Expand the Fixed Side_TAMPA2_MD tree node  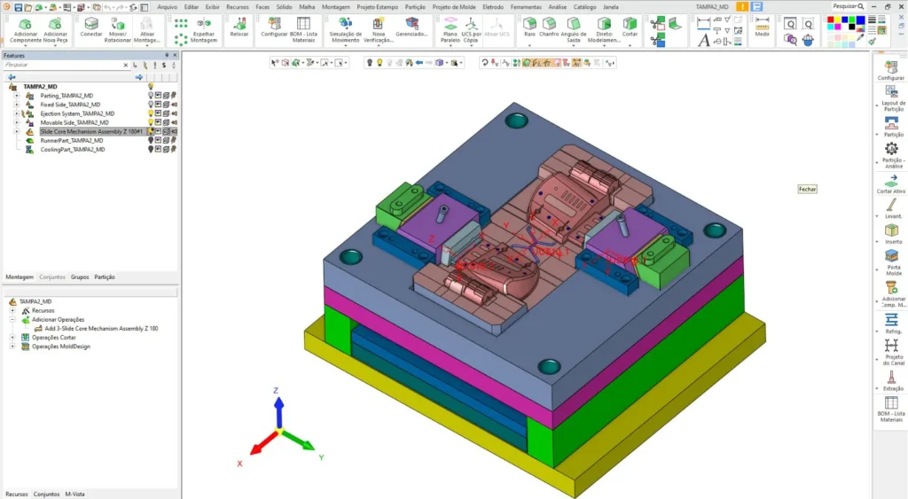[x=17, y=105]
